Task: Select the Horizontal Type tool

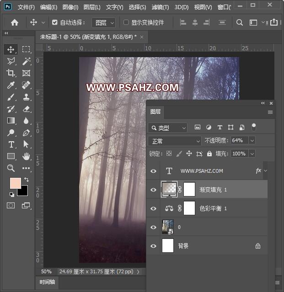Action: [x=11, y=144]
